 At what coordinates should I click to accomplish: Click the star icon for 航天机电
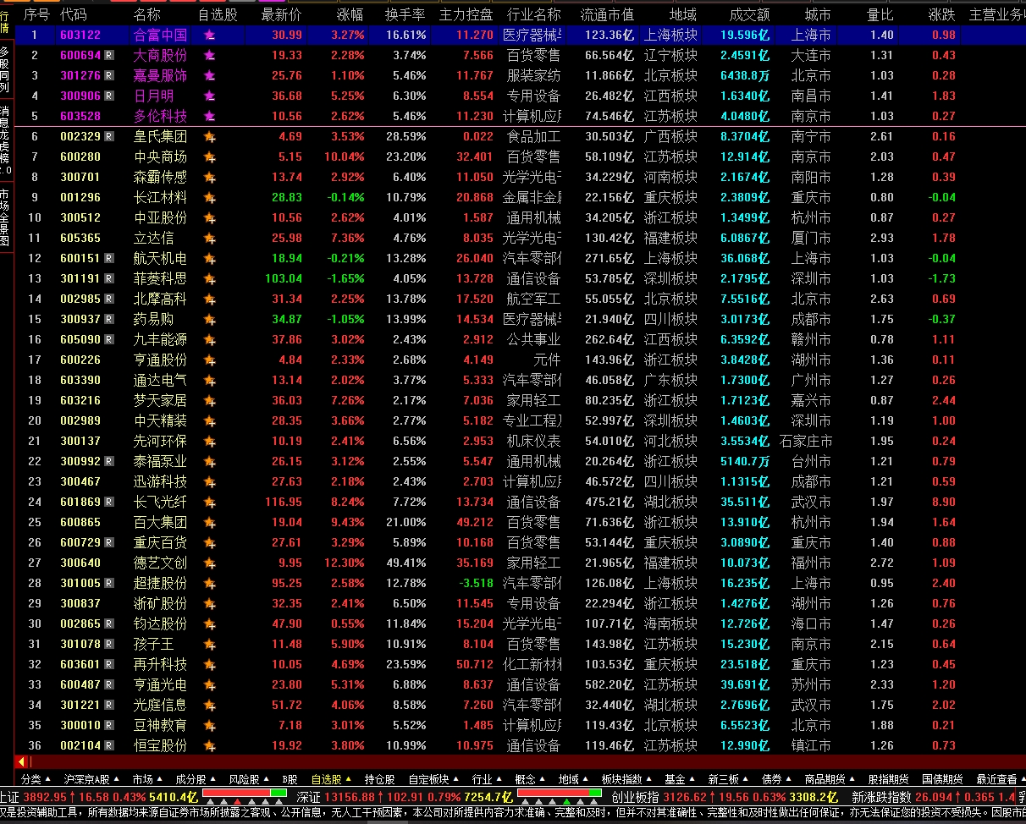[210, 258]
